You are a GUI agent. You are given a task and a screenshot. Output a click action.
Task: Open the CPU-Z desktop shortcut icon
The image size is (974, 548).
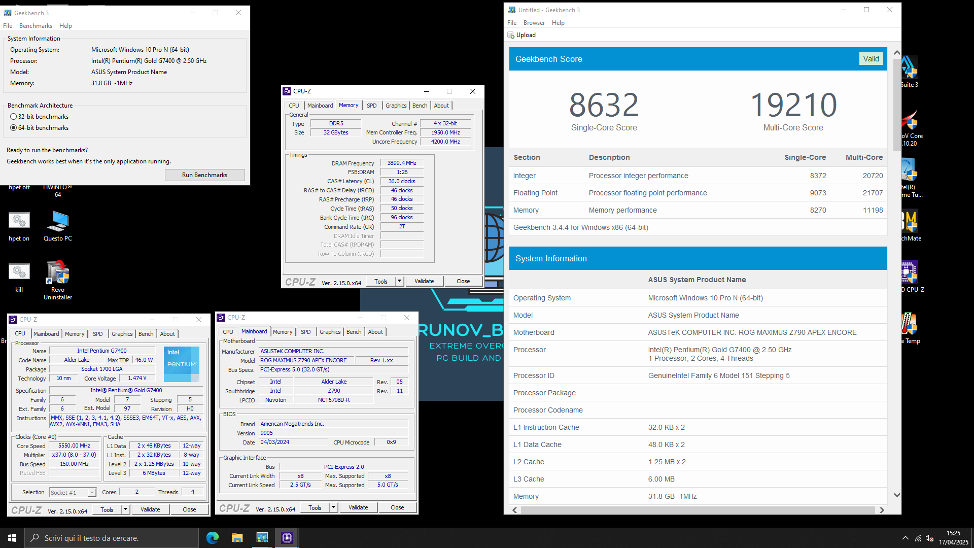pyautogui.click(x=910, y=277)
